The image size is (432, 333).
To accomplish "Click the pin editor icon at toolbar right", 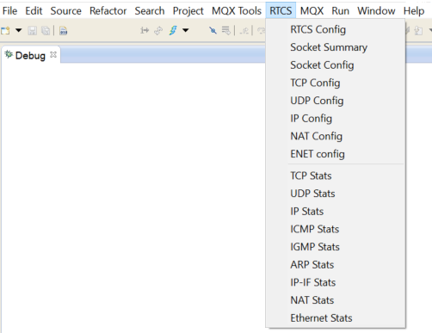I will [418, 30].
